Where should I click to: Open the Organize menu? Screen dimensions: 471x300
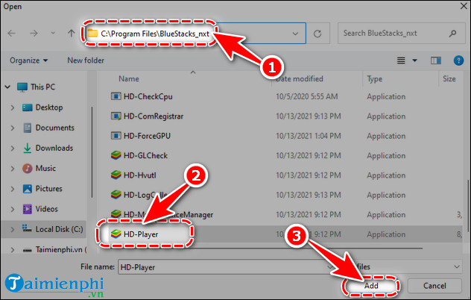pyautogui.click(x=29, y=60)
